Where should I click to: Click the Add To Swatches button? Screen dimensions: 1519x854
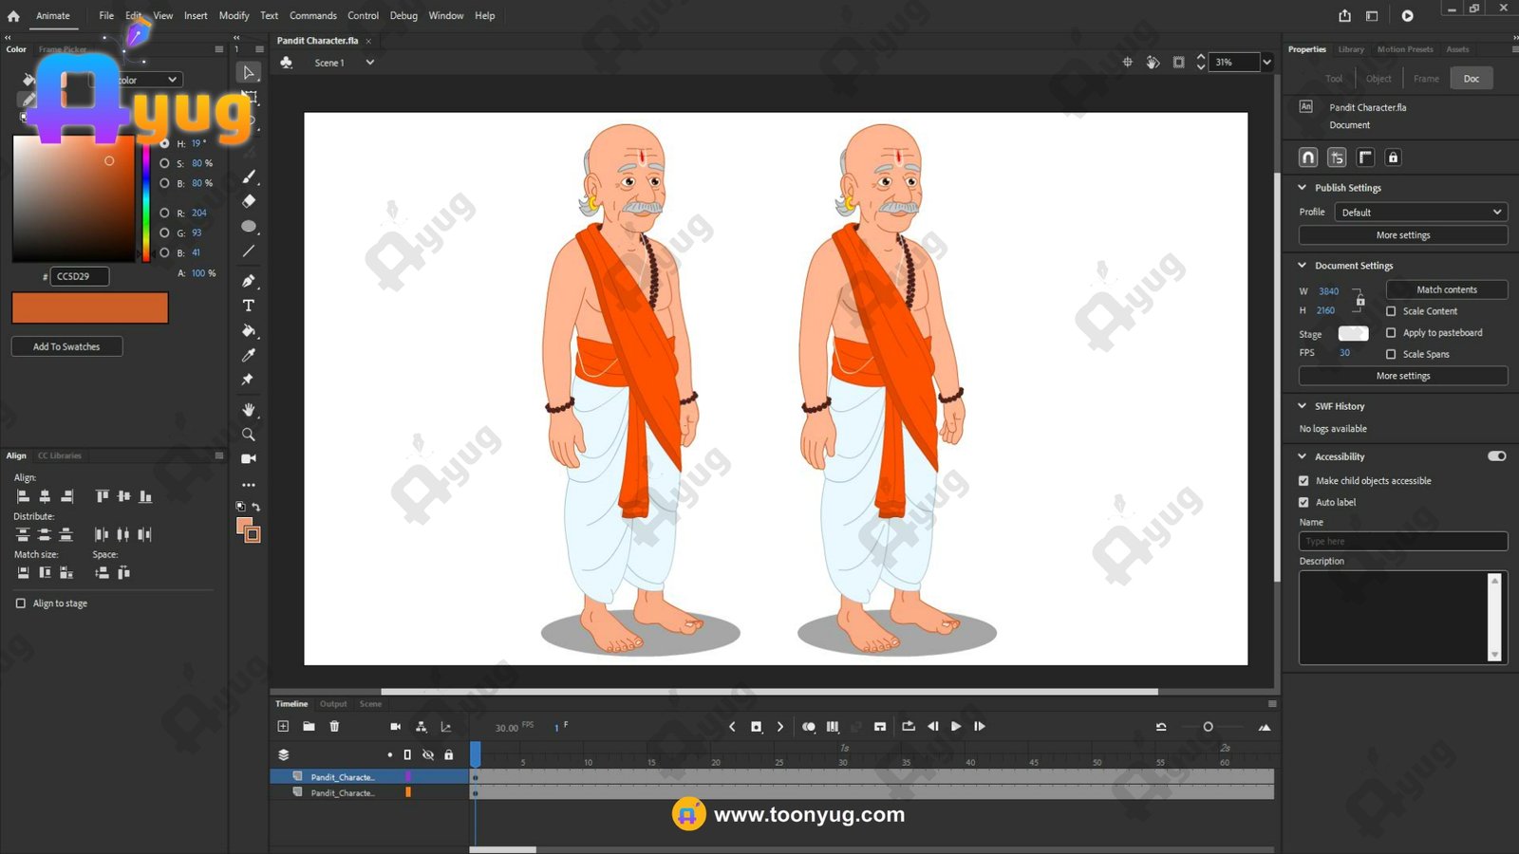(x=66, y=346)
